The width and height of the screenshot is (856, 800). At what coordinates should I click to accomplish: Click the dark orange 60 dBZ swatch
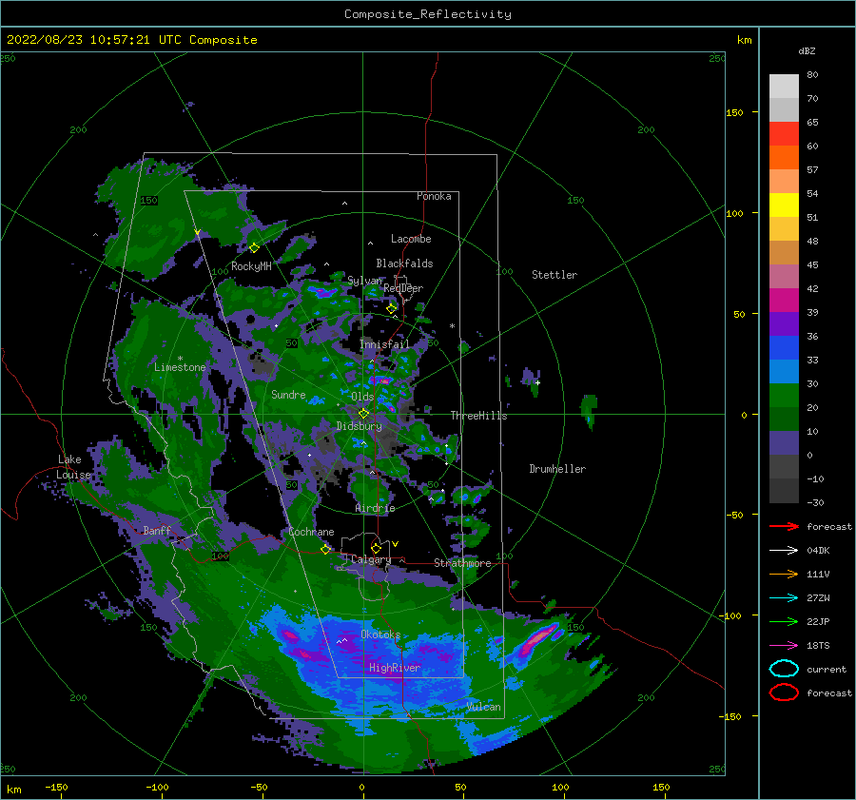coord(784,157)
